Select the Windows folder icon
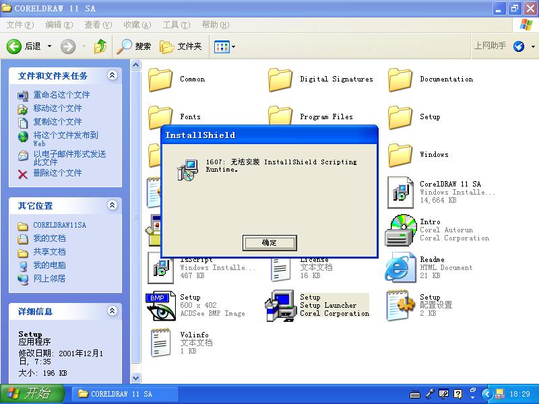Viewport: 539px width, 404px height. pyautogui.click(x=400, y=156)
